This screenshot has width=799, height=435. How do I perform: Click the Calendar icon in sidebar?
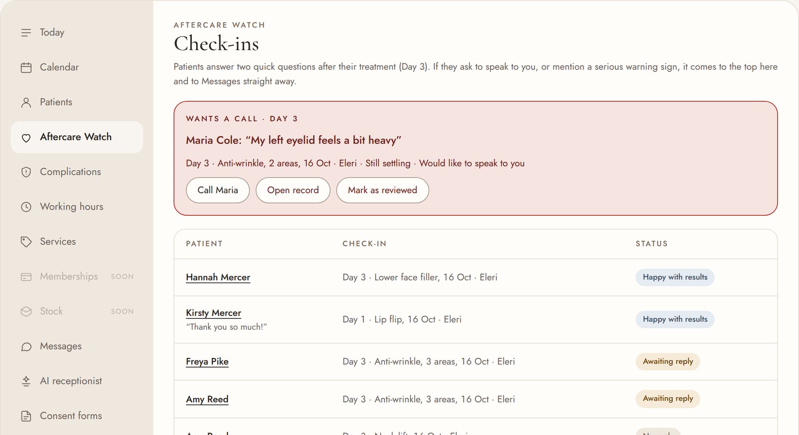26,67
